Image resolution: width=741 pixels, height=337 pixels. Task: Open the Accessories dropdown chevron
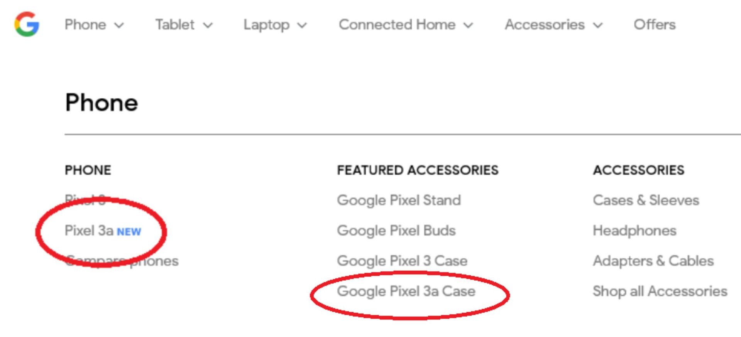pos(598,25)
